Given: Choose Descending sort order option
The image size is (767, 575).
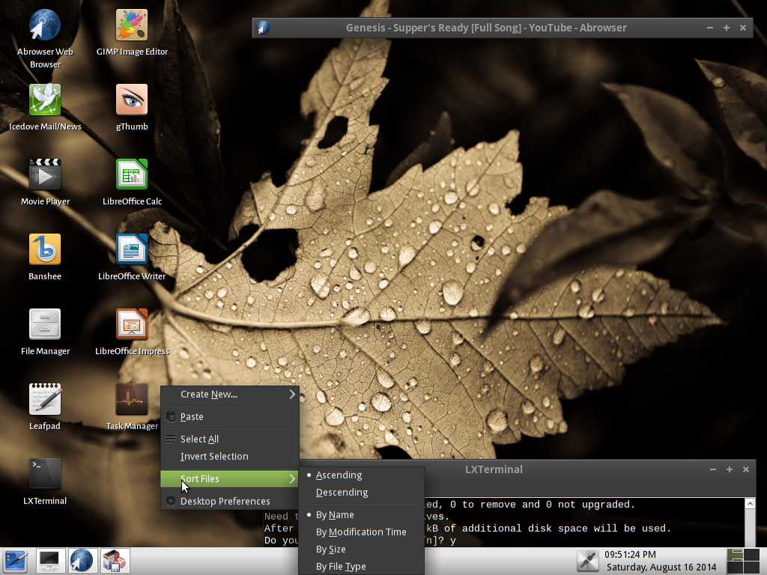Looking at the screenshot, I should [342, 493].
